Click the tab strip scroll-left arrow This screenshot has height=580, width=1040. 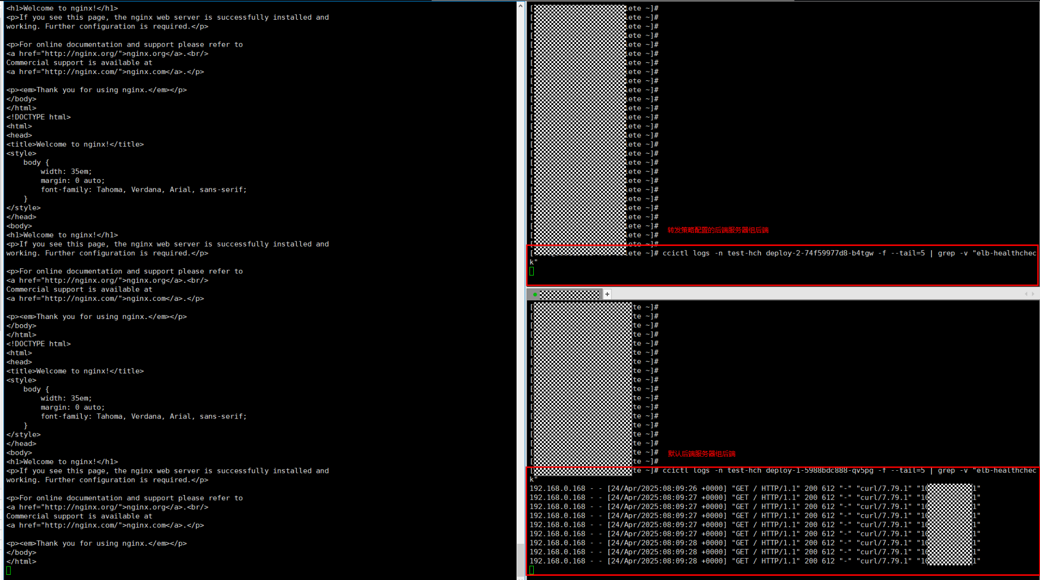coord(1026,294)
